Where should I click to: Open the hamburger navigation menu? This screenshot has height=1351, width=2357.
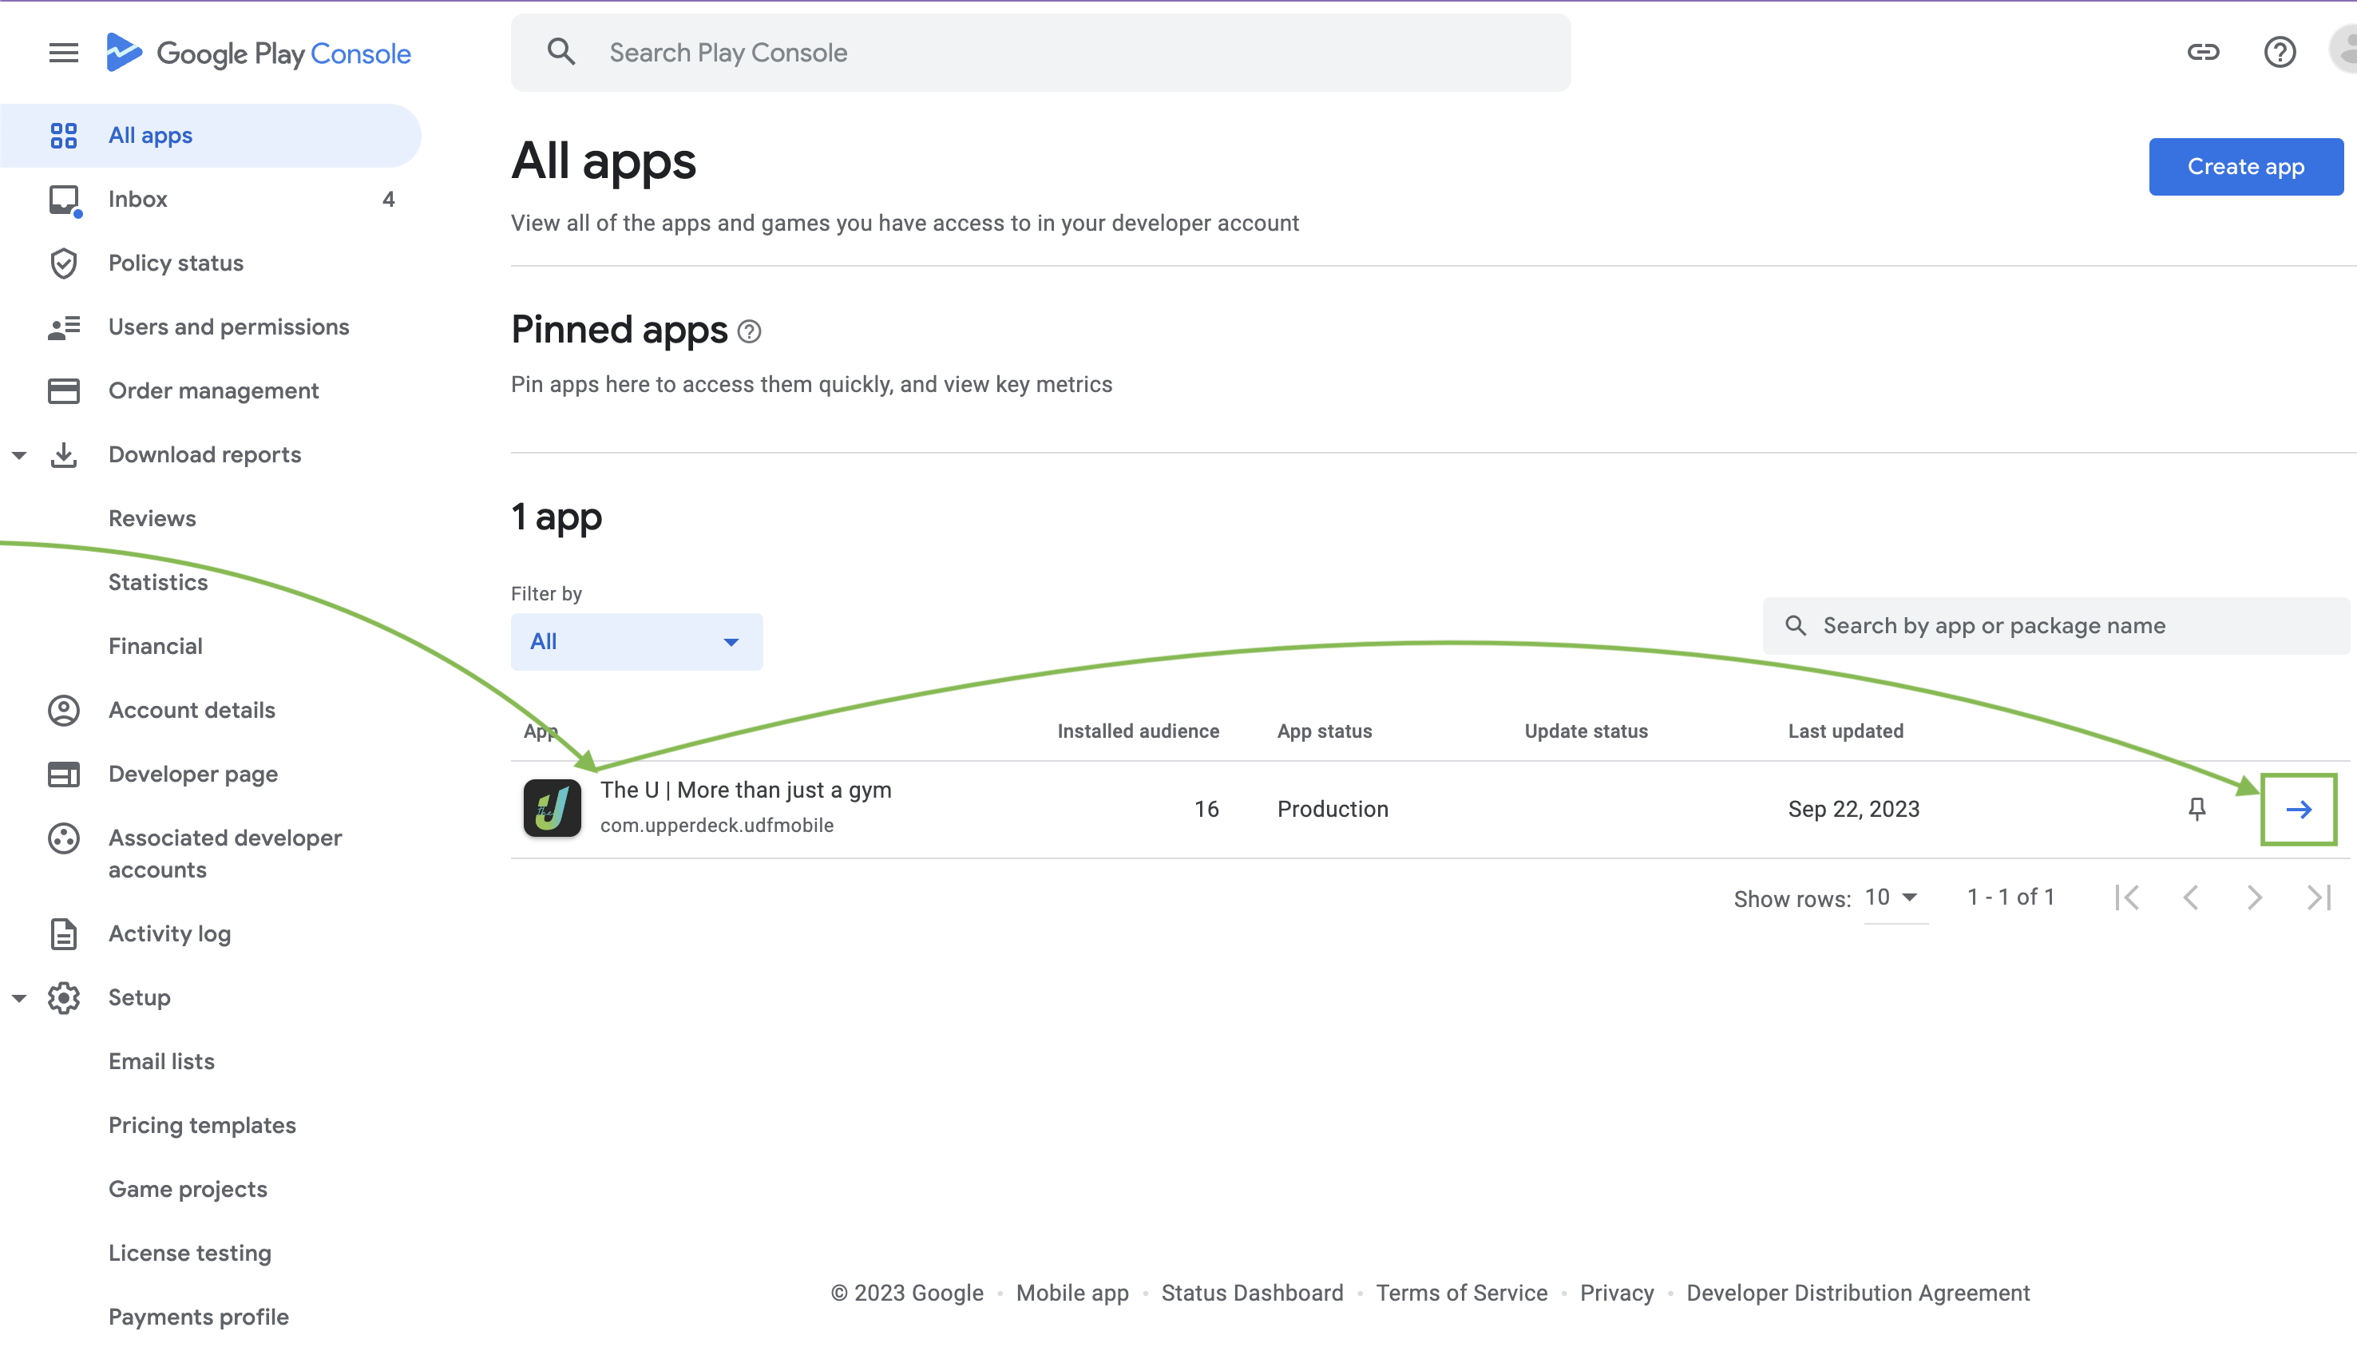[63, 53]
